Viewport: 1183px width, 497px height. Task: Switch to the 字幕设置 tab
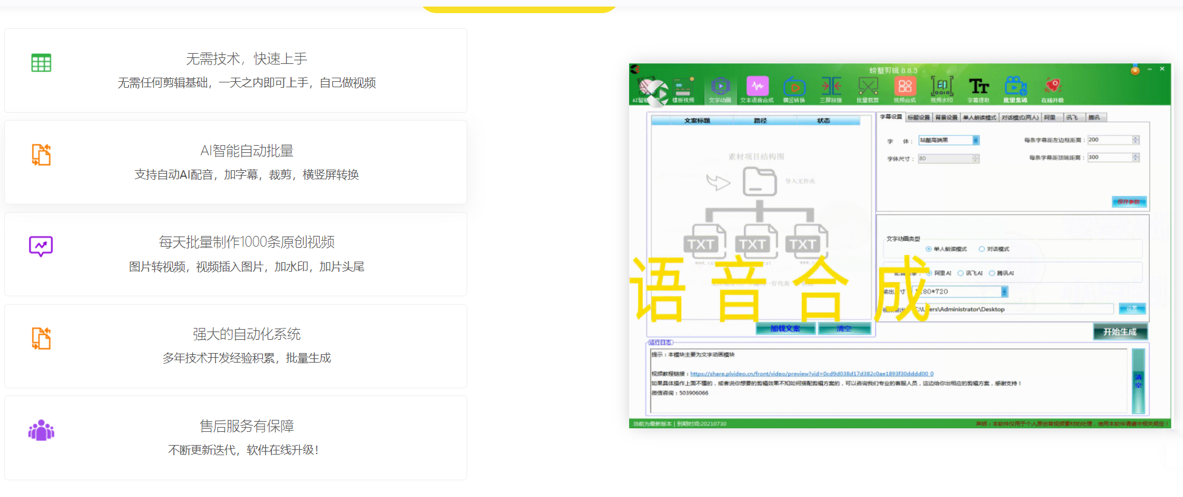click(x=891, y=117)
